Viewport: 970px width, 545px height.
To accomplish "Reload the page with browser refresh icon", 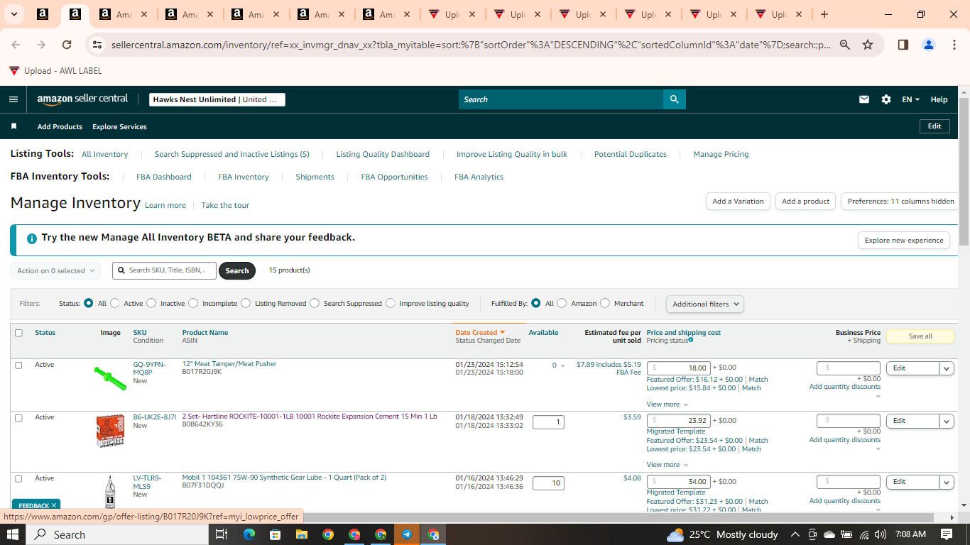I will coord(67,45).
